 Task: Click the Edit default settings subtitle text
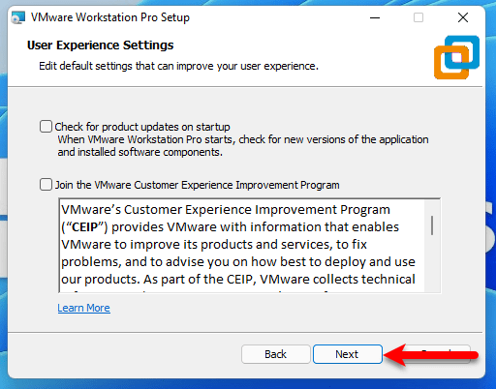[x=178, y=66]
